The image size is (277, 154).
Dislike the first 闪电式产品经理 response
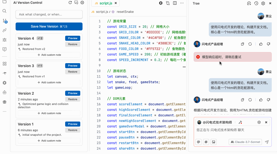[x=268, y=44]
